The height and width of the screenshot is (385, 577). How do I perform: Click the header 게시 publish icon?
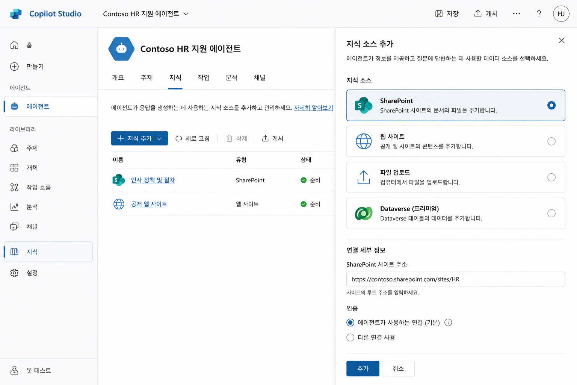tap(478, 14)
